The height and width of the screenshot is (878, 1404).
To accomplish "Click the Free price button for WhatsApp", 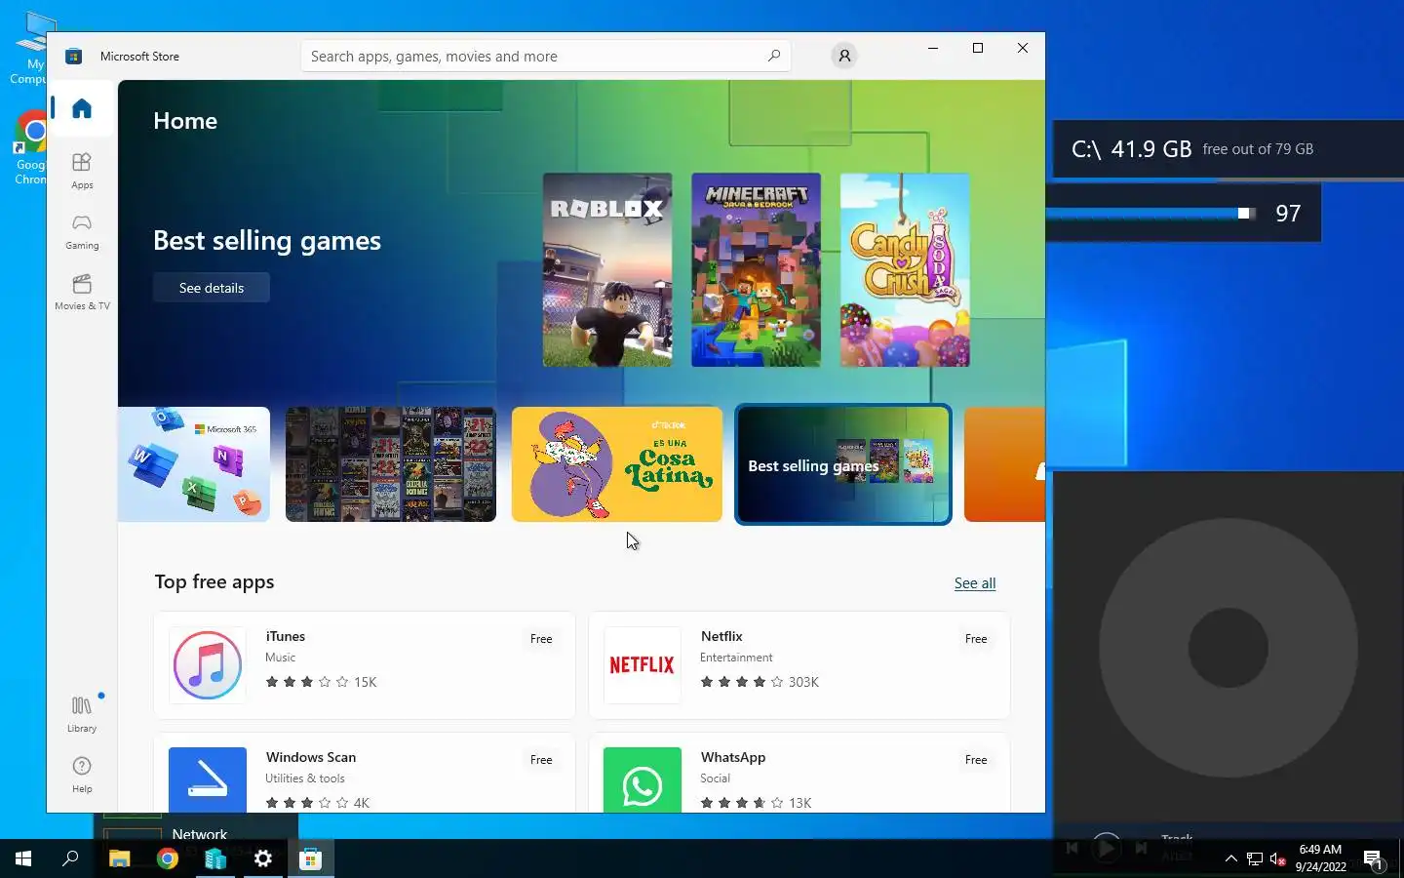I will pos(976,760).
